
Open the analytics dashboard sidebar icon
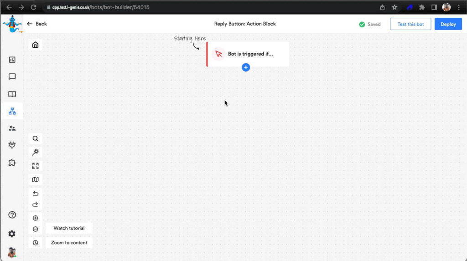pyautogui.click(x=12, y=60)
